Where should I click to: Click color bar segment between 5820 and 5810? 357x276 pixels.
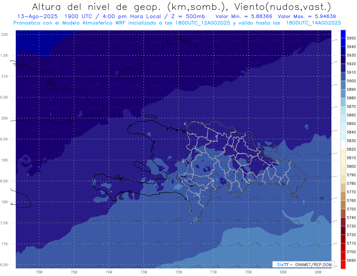tap(343, 153)
